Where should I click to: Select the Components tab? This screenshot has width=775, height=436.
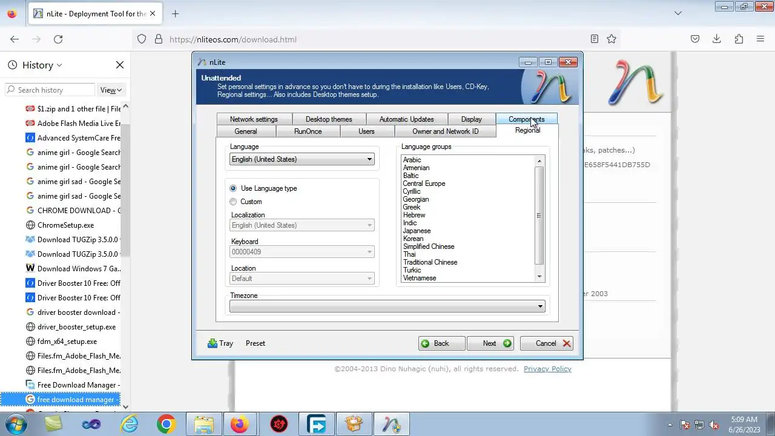(x=526, y=119)
